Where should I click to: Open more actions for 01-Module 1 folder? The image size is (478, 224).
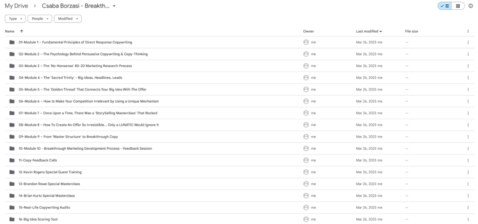coord(468,42)
